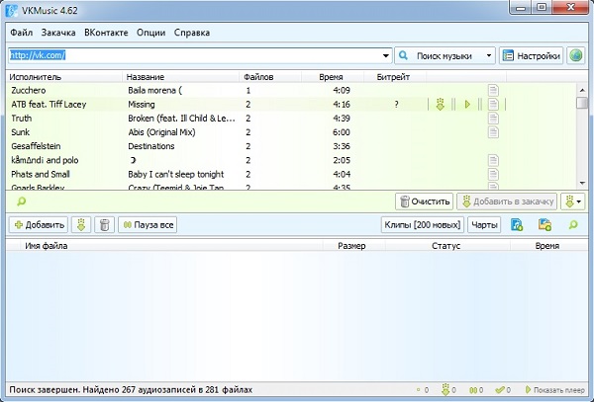Open the Закачка menu

pos(58,33)
